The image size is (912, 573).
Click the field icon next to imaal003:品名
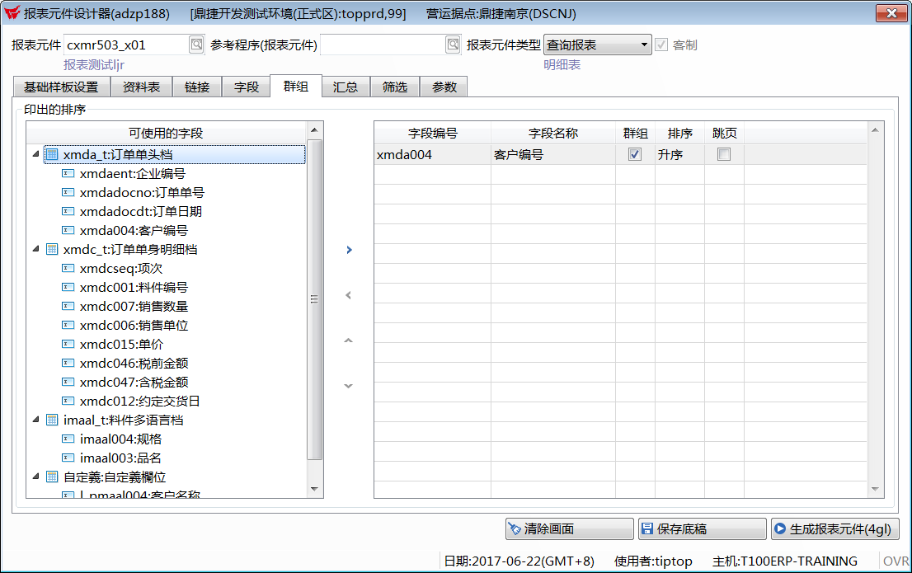click(x=68, y=458)
